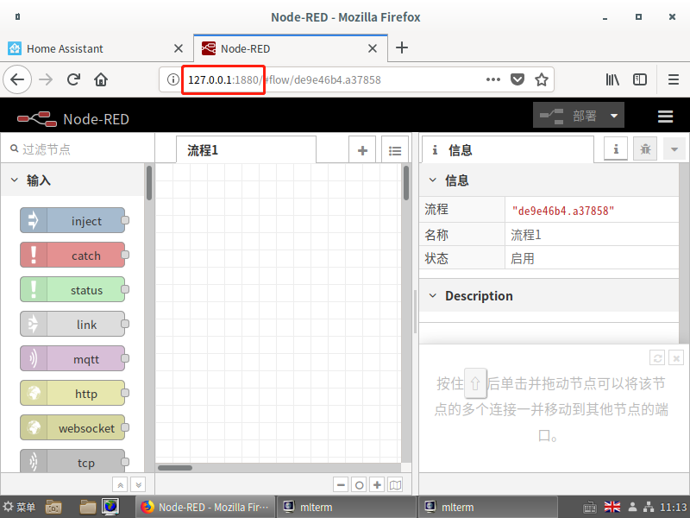Open the Firefox library
This screenshot has height=518, width=690.
click(612, 79)
